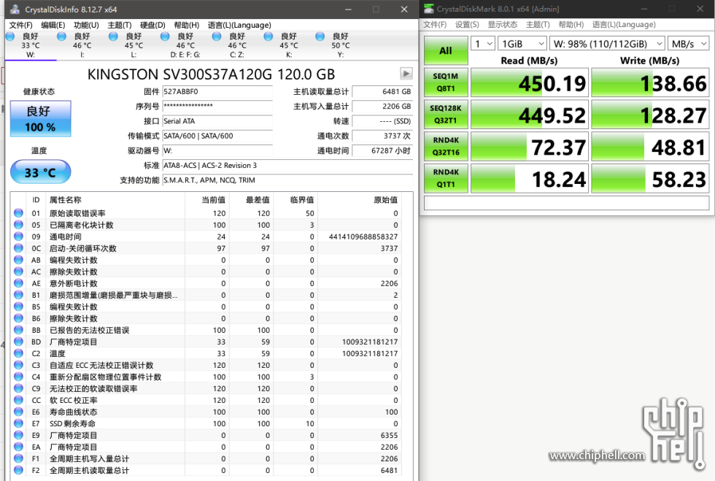Select the C: Z: drive status orb
715x481 pixels.
point(217,36)
